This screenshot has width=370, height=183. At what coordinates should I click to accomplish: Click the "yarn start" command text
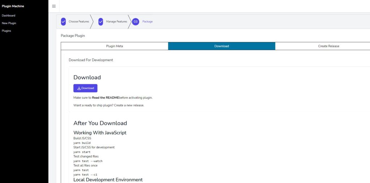click(x=82, y=152)
